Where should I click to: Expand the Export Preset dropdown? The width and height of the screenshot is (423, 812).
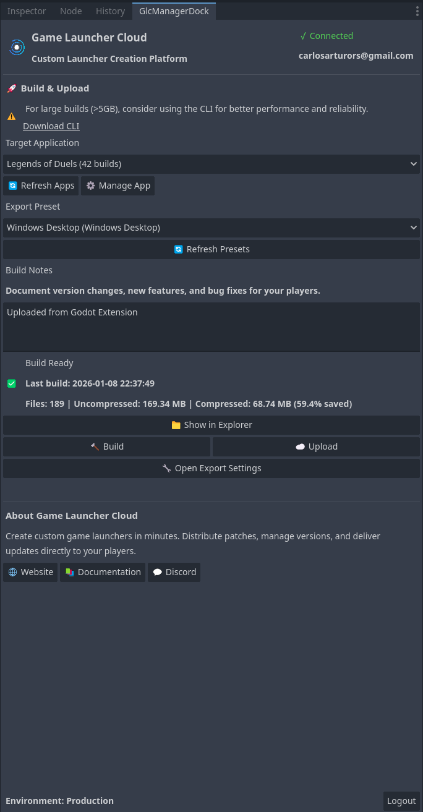coord(211,228)
